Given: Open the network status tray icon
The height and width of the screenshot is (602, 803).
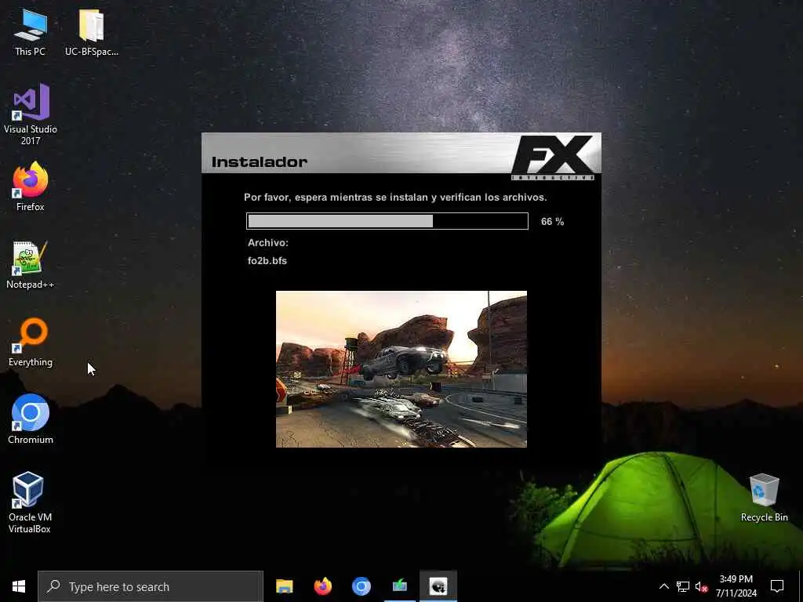Looking at the screenshot, I should coord(683,586).
